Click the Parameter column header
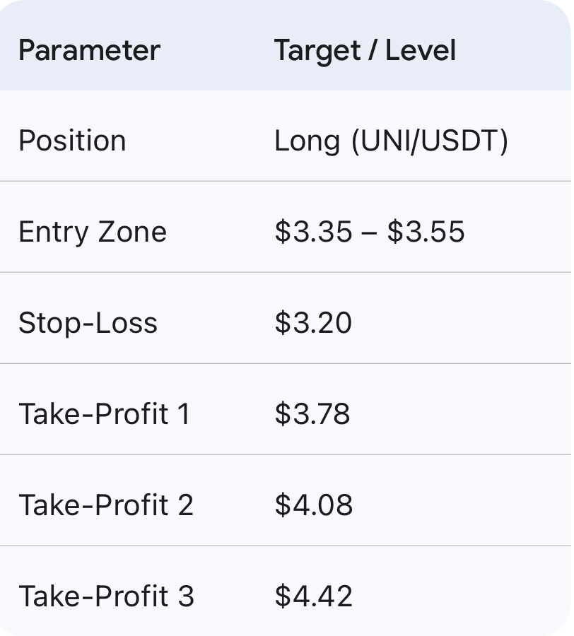Image resolution: width=574 pixels, height=636 pixels. pyautogui.click(x=89, y=51)
